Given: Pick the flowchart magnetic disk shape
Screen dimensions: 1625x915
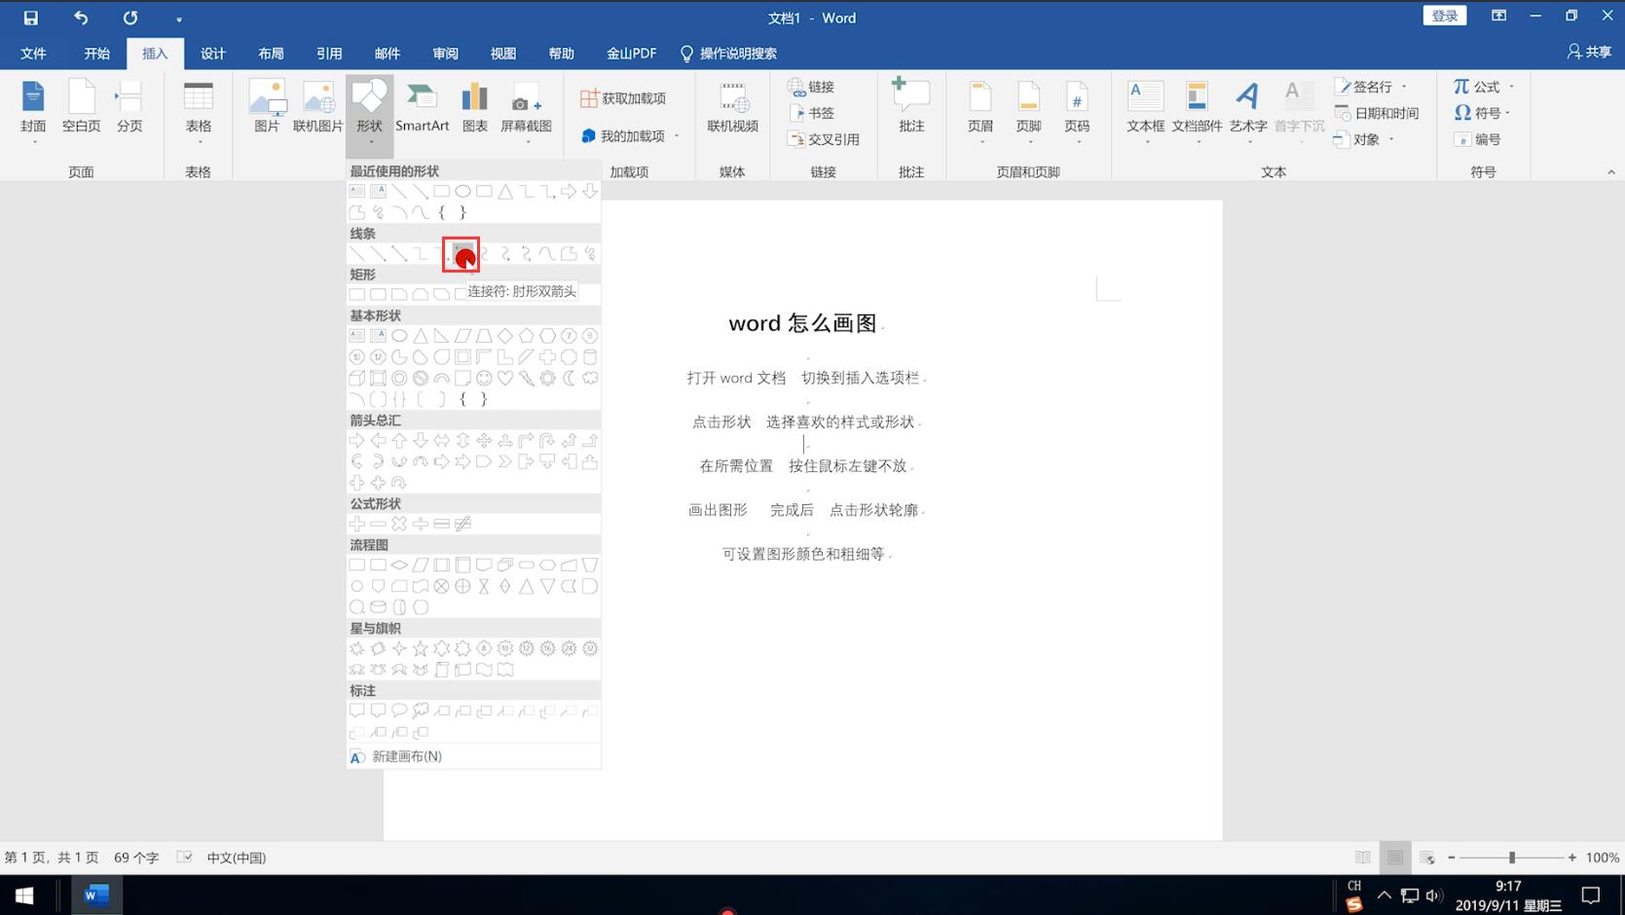Looking at the screenshot, I should pyautogui.click(x=378, y=606).
